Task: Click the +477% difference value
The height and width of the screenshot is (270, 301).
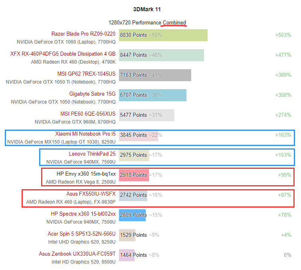Action: [283, 55]
